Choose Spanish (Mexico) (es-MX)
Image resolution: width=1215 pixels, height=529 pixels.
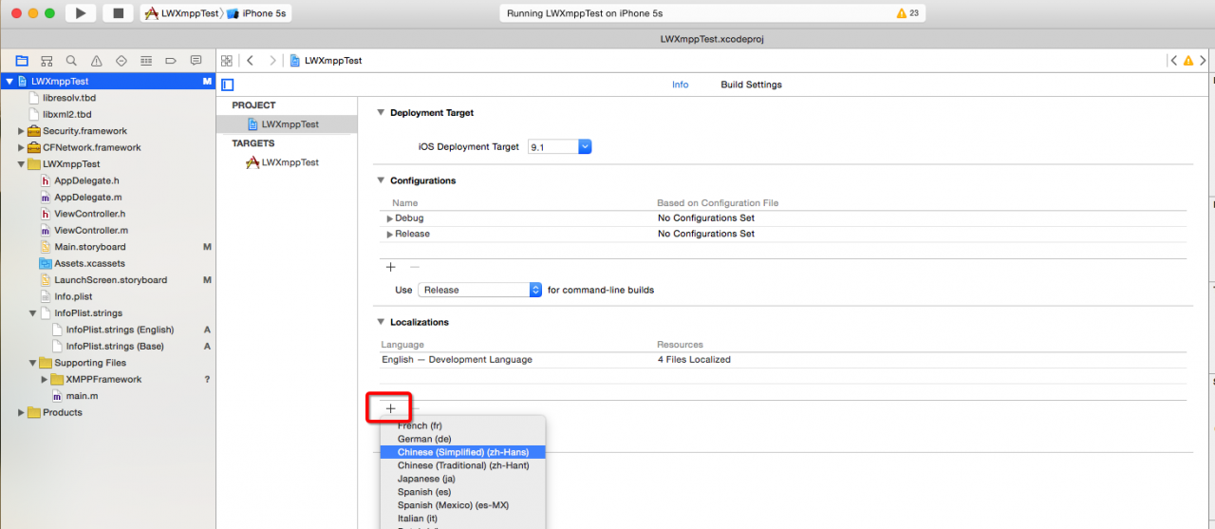tap(463, 505)
